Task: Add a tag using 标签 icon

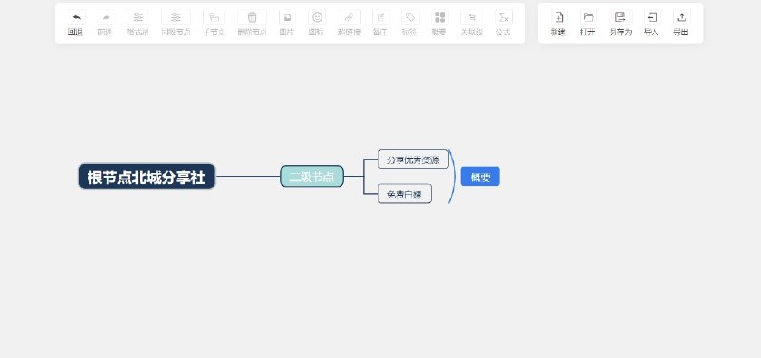Action: point(410,17)
